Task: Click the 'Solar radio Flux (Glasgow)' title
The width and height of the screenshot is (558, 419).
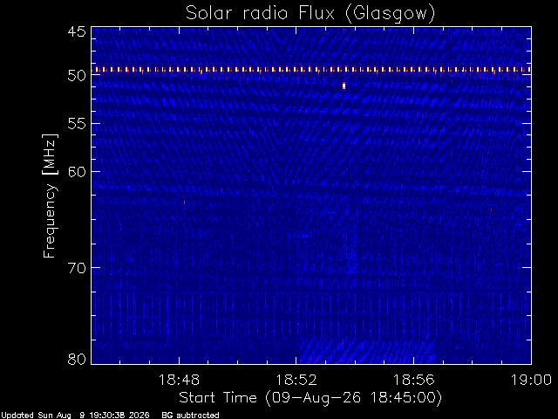Action: [x=310, y=14]
